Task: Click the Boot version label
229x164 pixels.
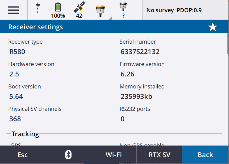Action: click(25, 86)
